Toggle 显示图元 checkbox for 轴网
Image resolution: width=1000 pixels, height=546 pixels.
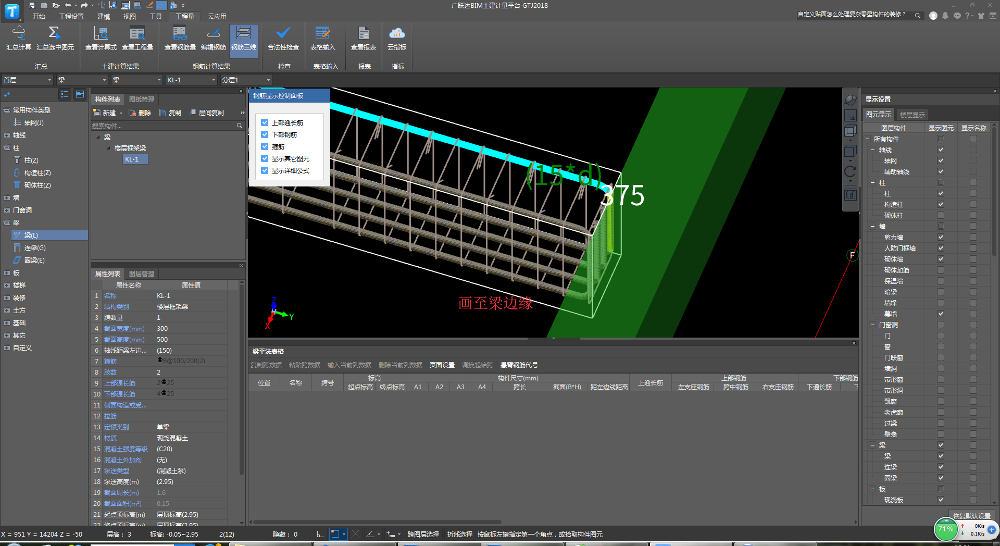tap(941, 160)
